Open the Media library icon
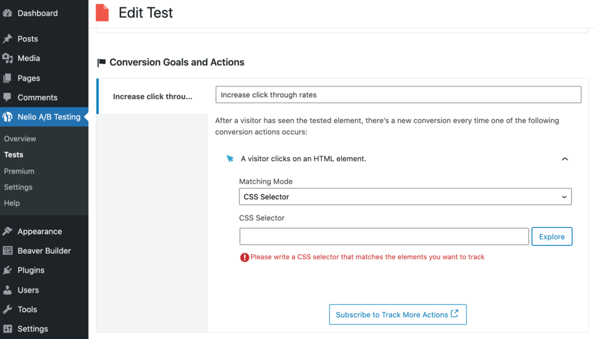The image size is (594, 339). pos(8,58)
